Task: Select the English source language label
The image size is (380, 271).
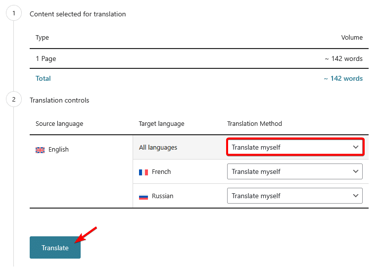Action: pyautogui.click(x=58, y=150)
